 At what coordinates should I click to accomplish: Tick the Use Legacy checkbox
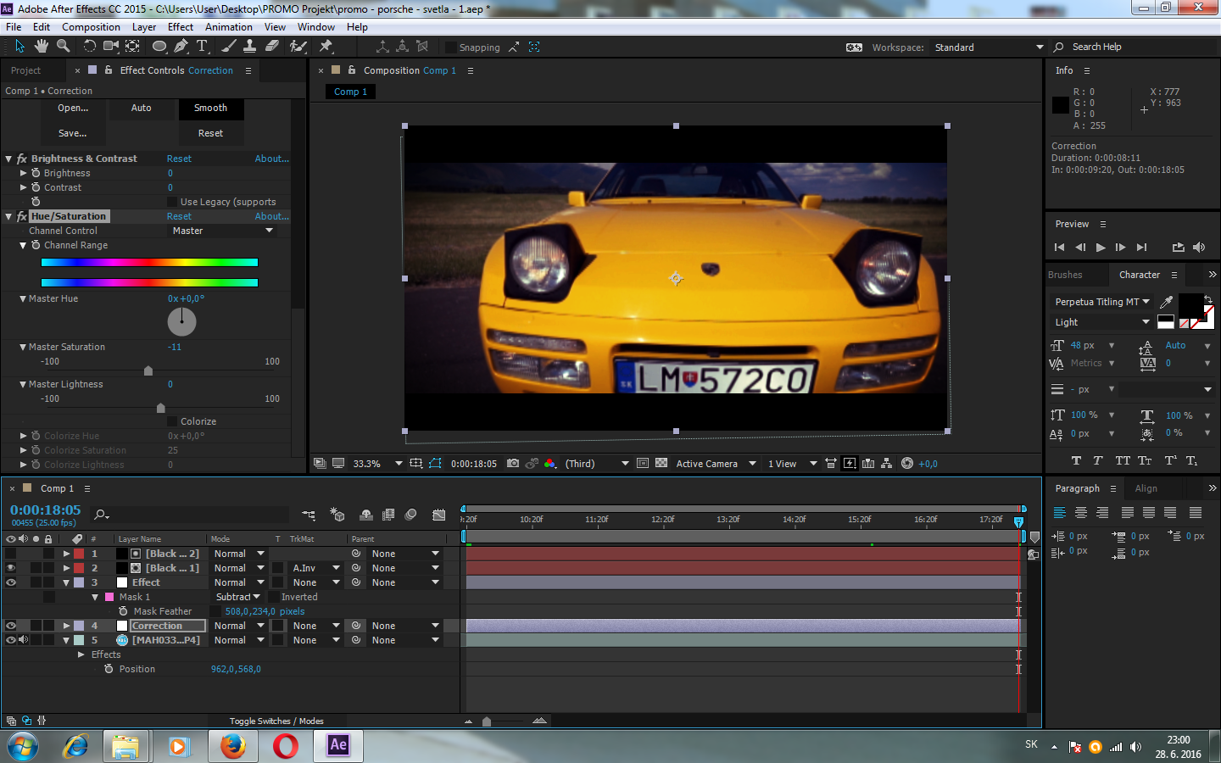click(x=172, y=202)
